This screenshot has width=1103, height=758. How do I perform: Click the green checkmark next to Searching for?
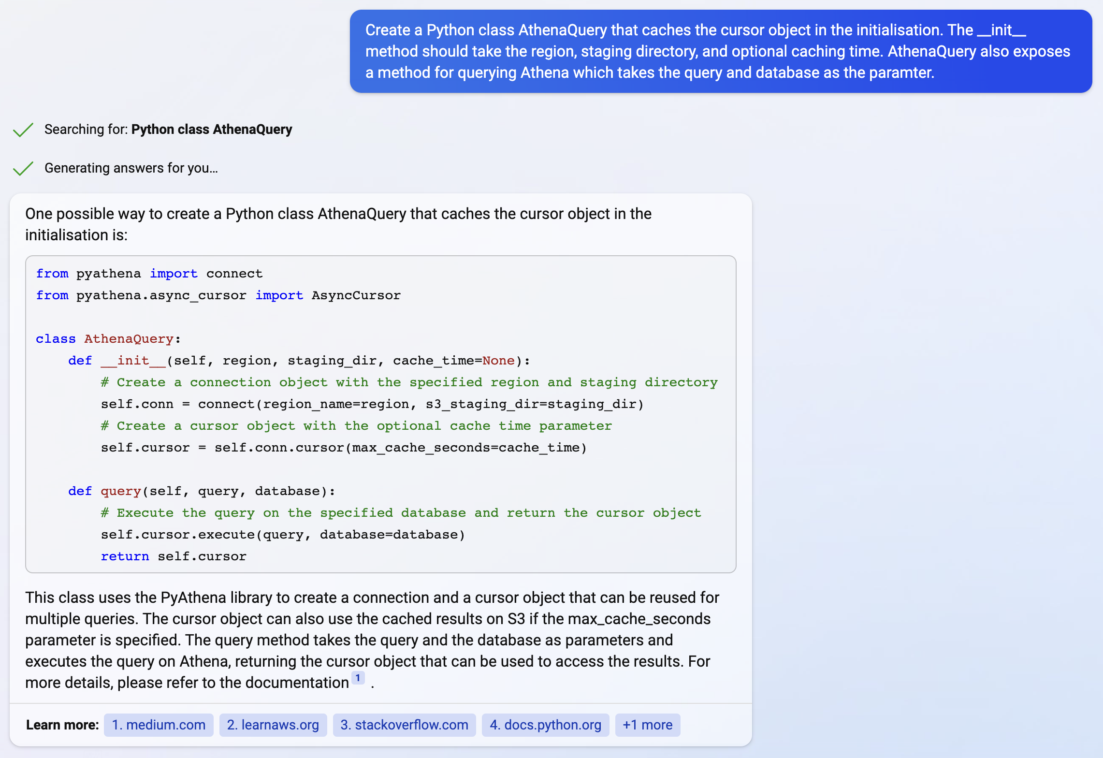point(23,130)
